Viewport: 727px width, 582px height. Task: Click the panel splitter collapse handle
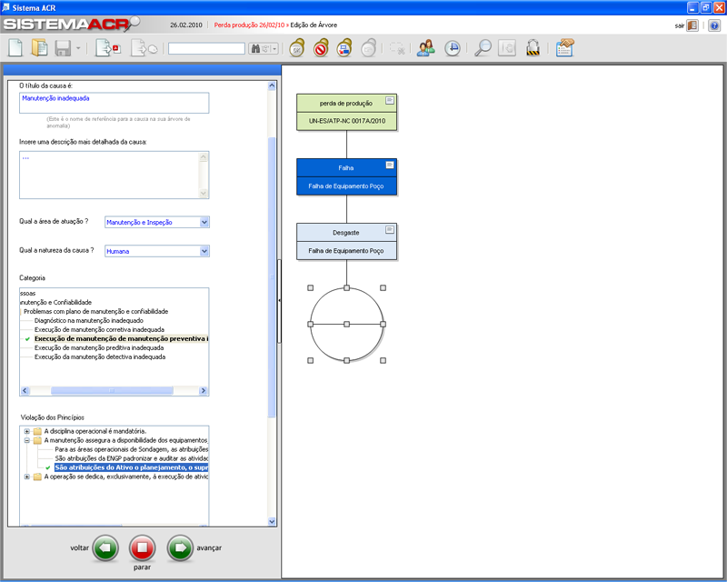coord(279,301)
